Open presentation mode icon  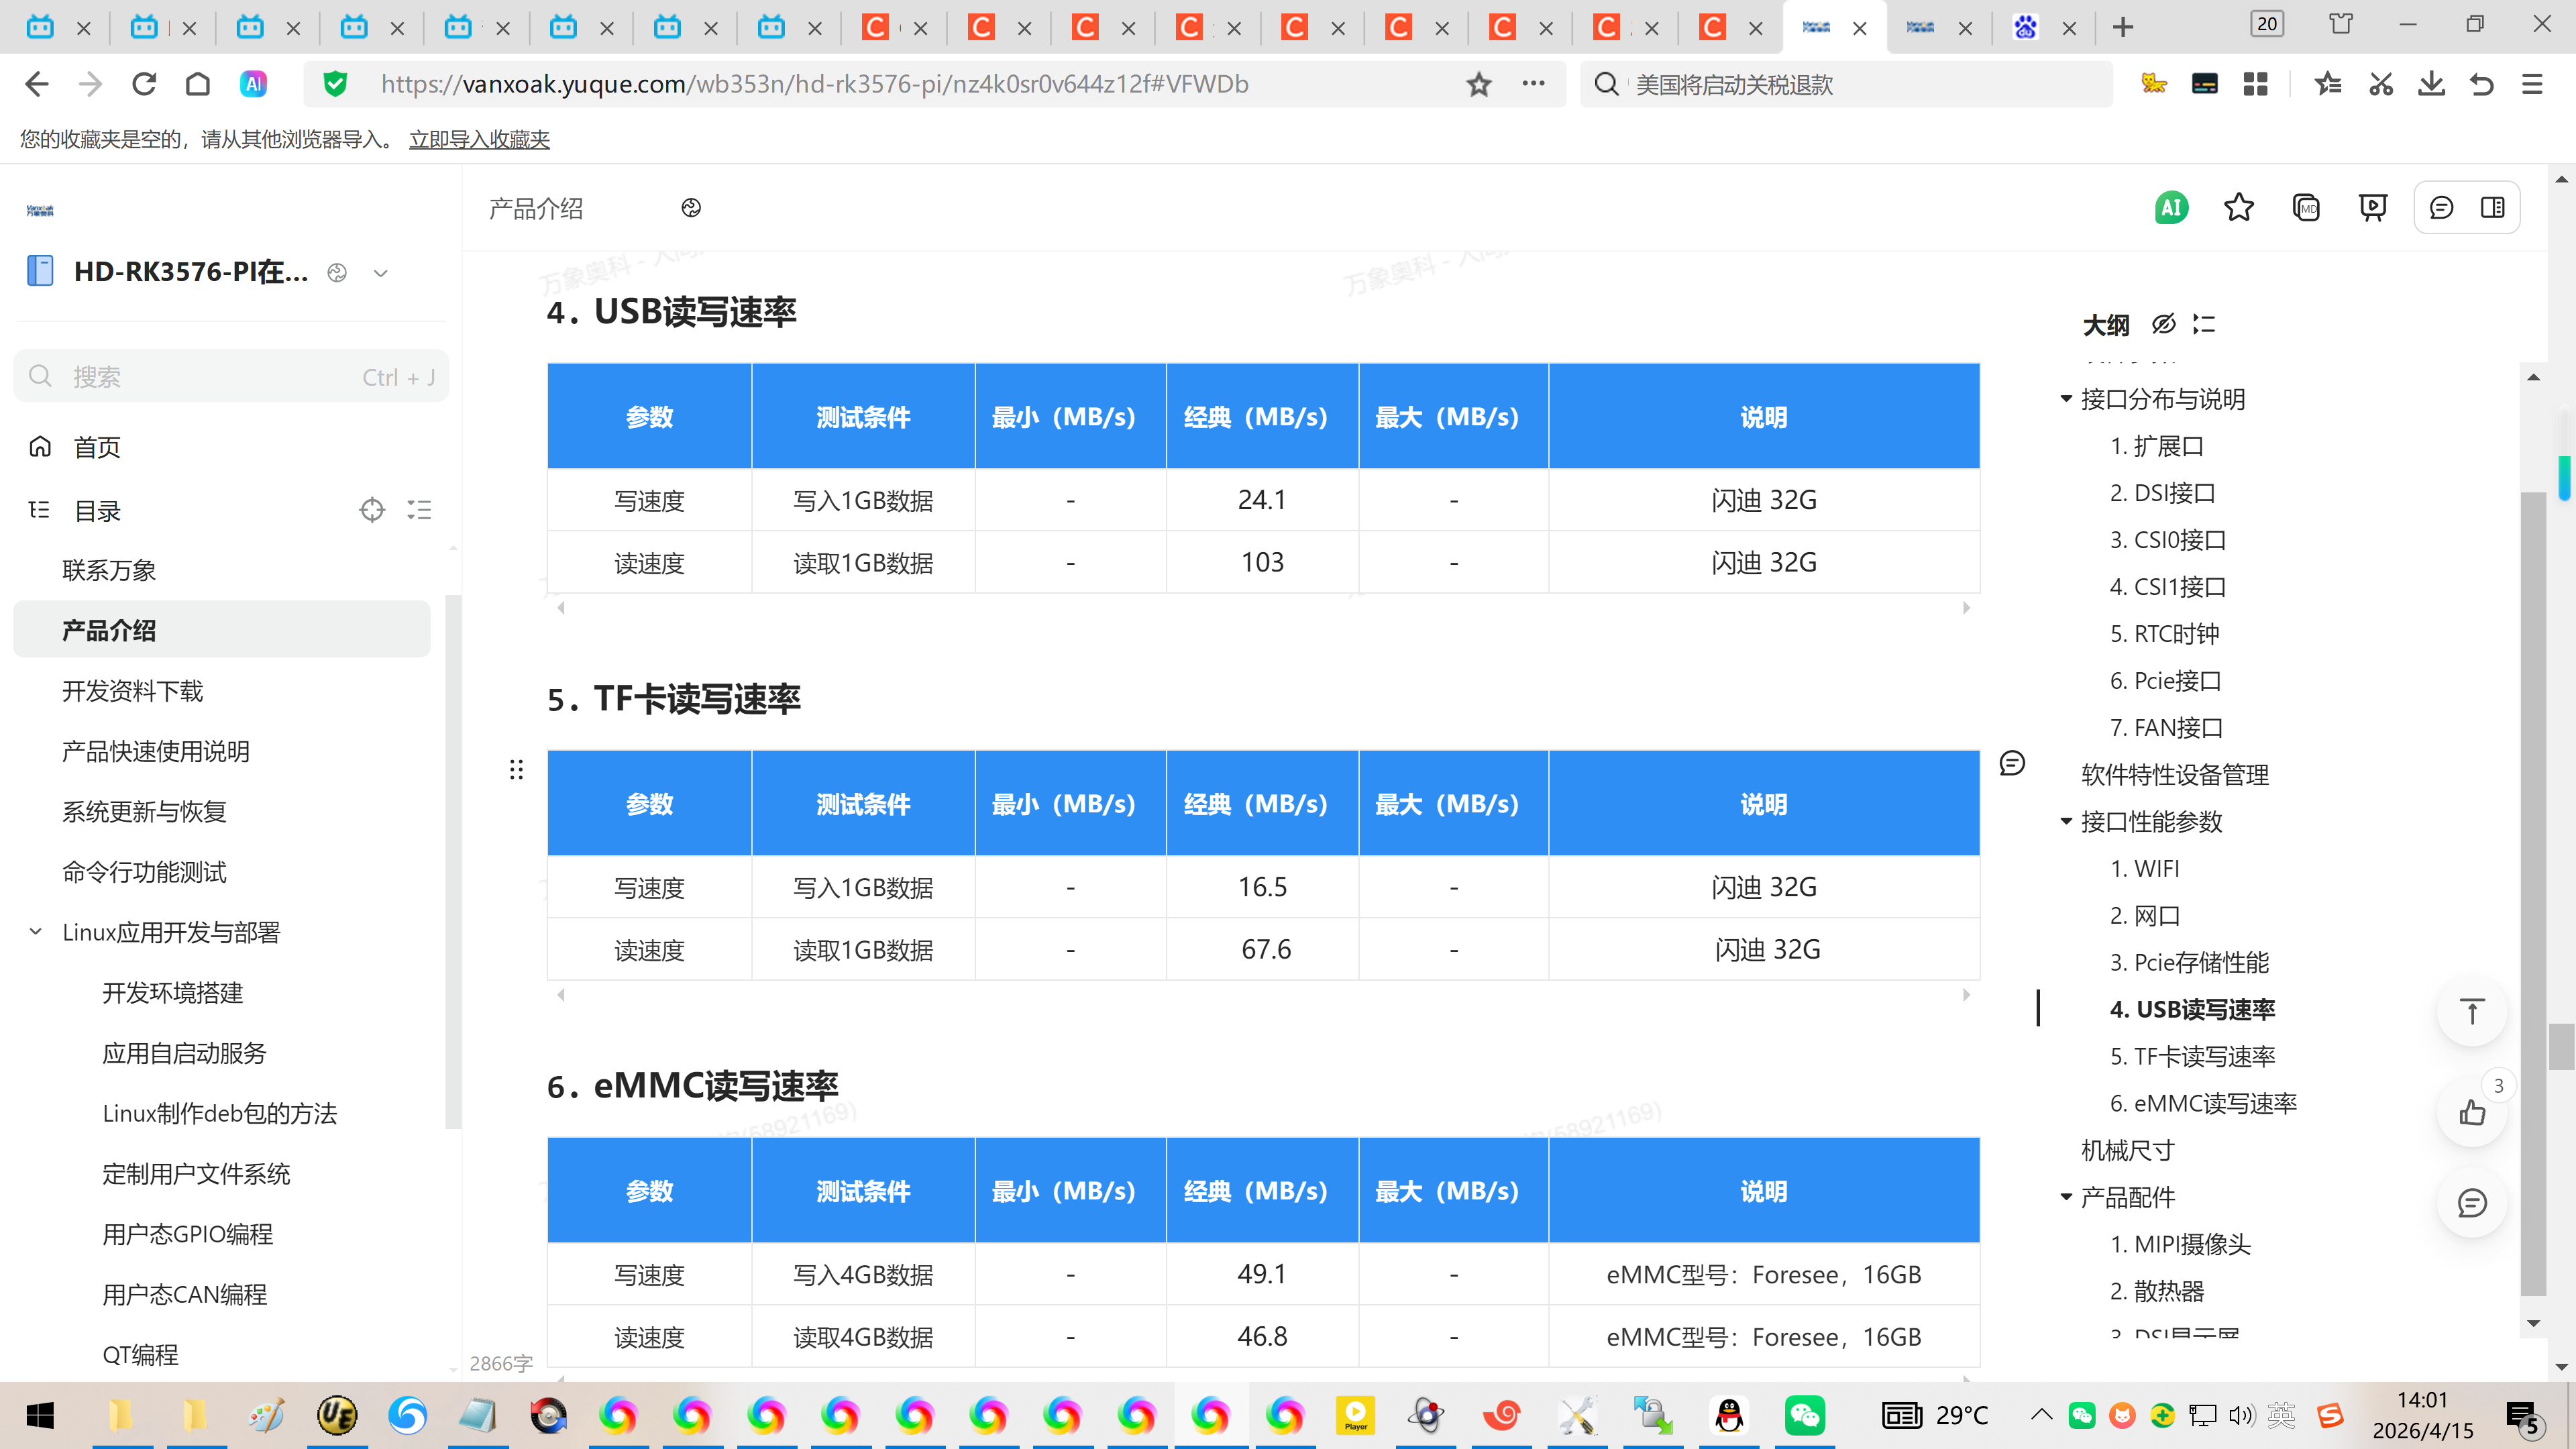(2372, 208)
